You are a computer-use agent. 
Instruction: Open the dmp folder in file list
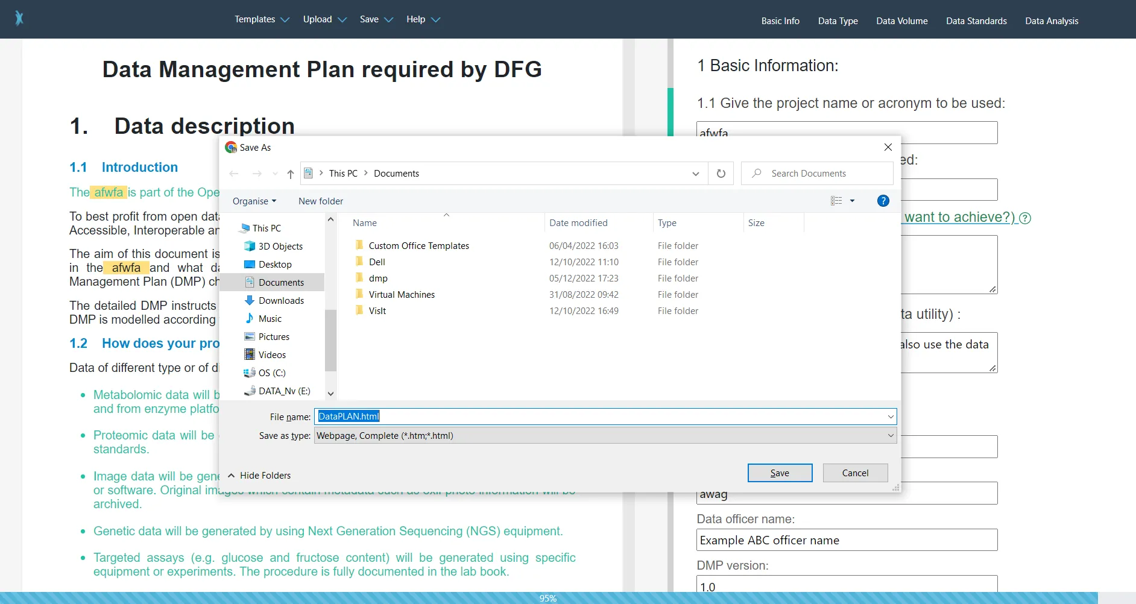(378, 278)
